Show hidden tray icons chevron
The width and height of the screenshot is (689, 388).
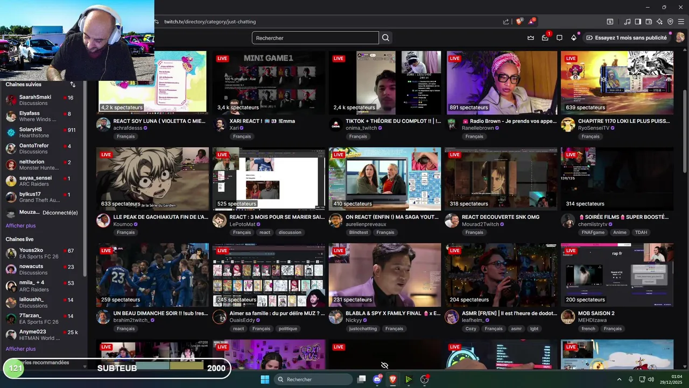(x=619, y=379)
